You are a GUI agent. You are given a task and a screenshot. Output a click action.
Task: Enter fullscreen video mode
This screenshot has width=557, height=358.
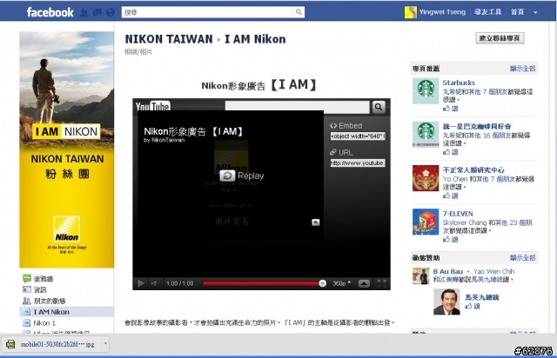coord(381,283)
